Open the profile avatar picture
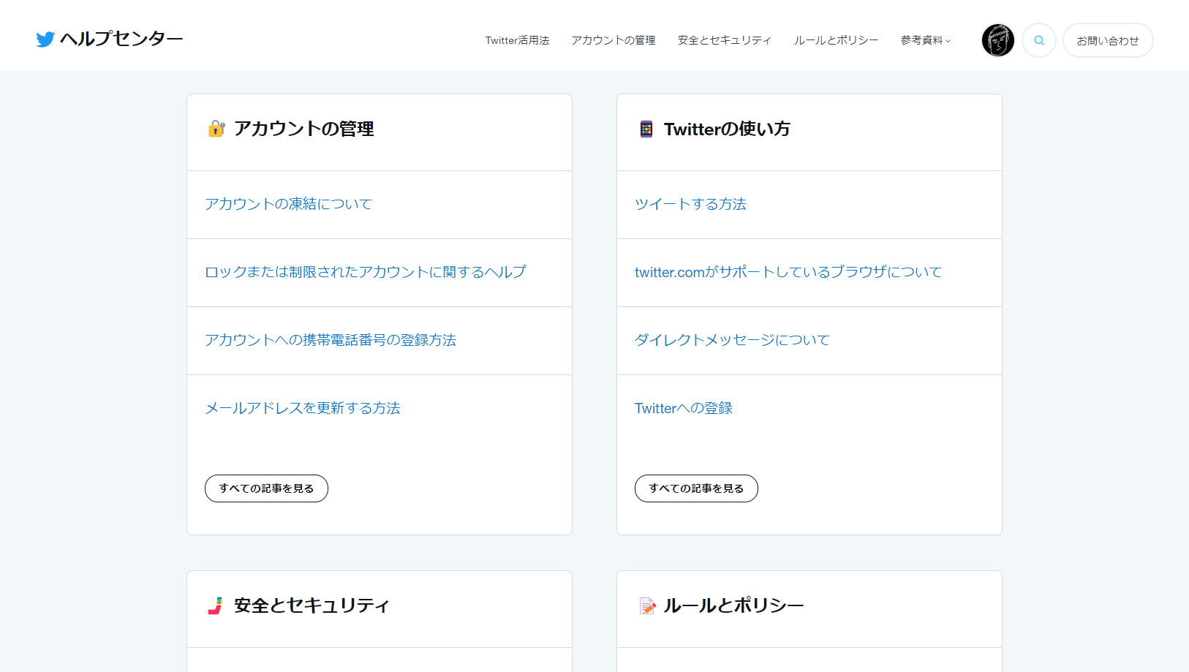Viewport: 1189px width, 672px height. (998, 40)
